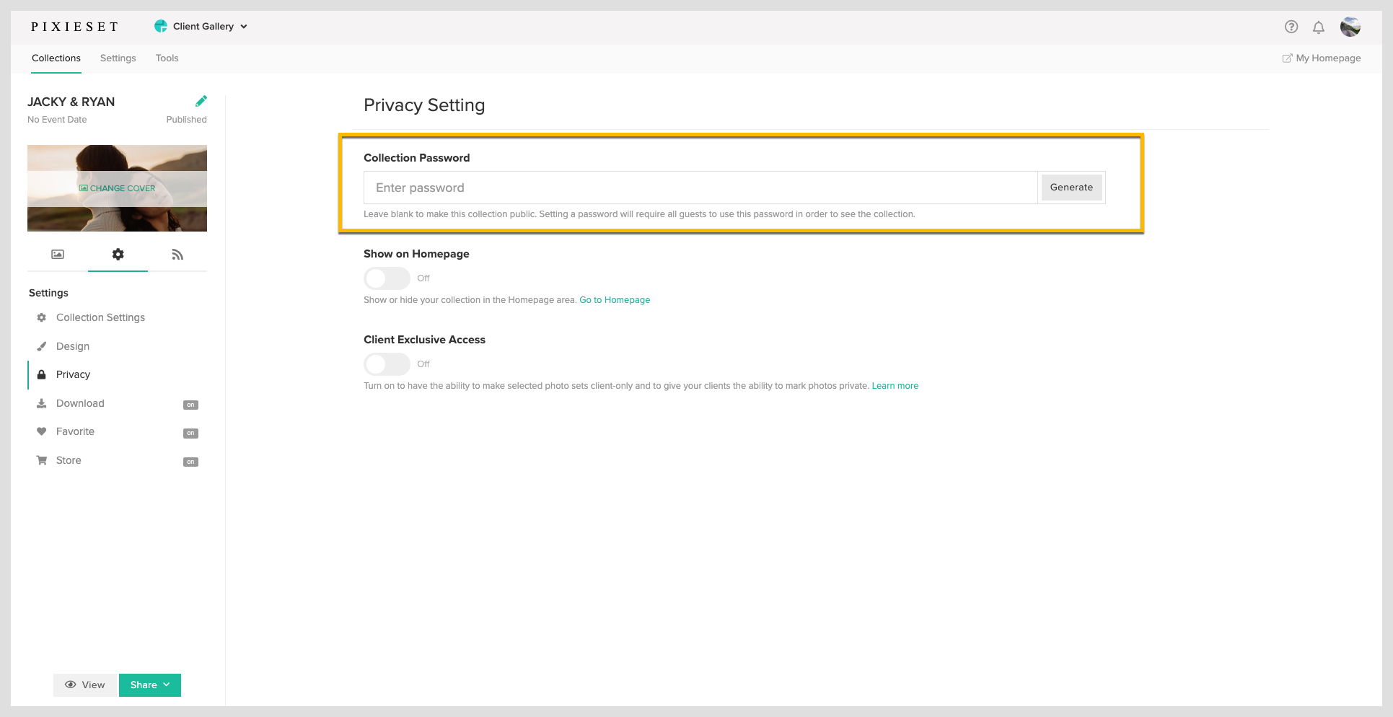Switch to the Settings top tab
The height and width of the screenshot is (717, 1393).
point(118,58)
